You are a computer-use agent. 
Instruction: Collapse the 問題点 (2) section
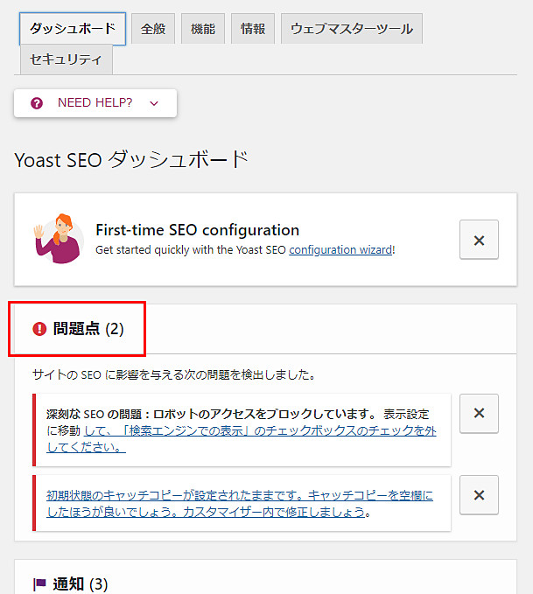tap(88, 329)
